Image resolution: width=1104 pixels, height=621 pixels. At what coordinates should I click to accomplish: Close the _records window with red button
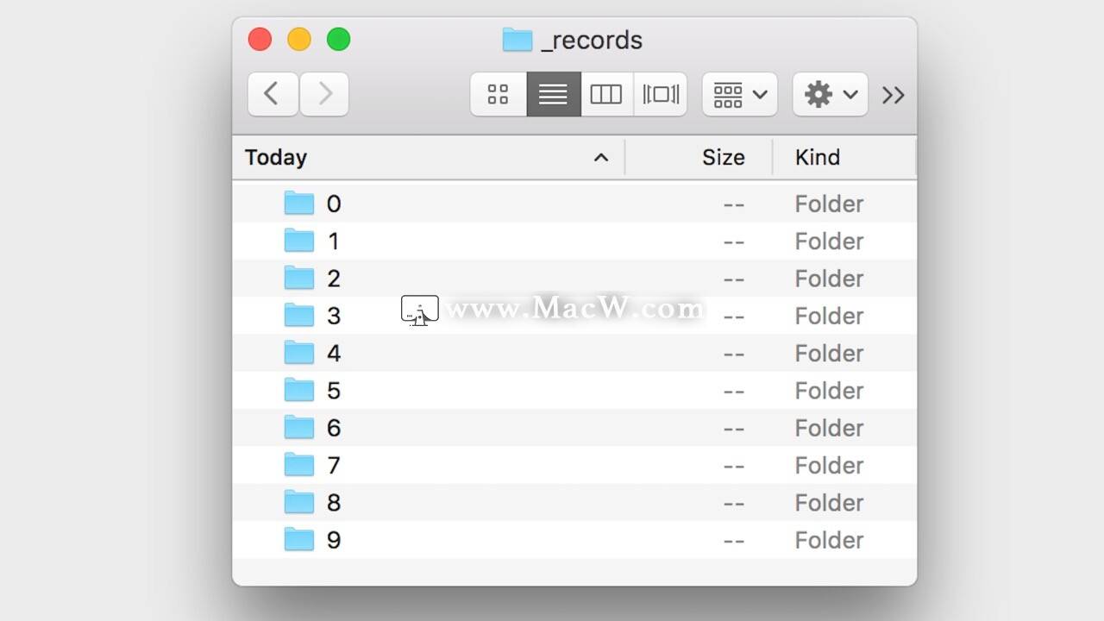tap(260, 39)
